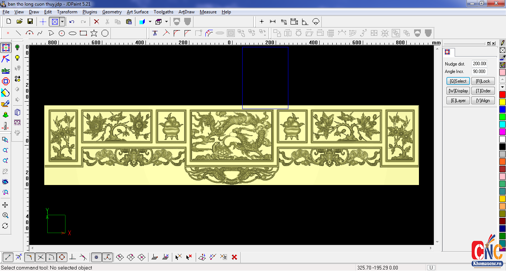The image size is (506, 271).
Task: Toggle quadrant point snap button
Action: tap(62, 257)
